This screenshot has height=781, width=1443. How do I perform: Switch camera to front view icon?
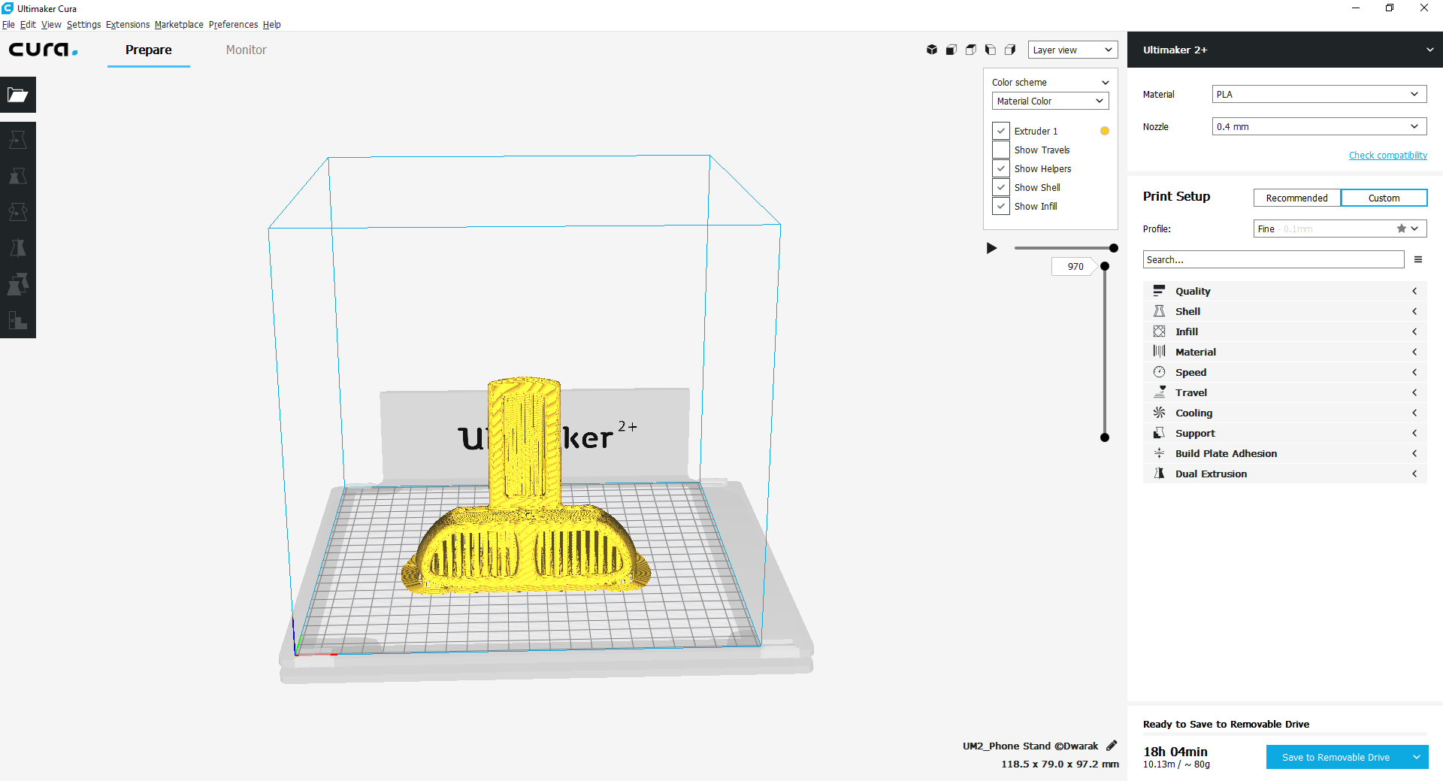click(x=951, y=50)
